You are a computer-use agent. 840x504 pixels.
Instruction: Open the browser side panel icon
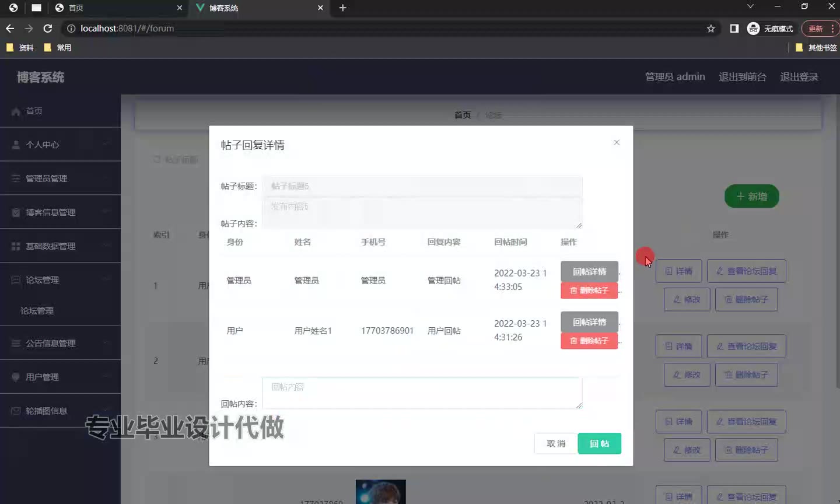[x=734, y=28]
